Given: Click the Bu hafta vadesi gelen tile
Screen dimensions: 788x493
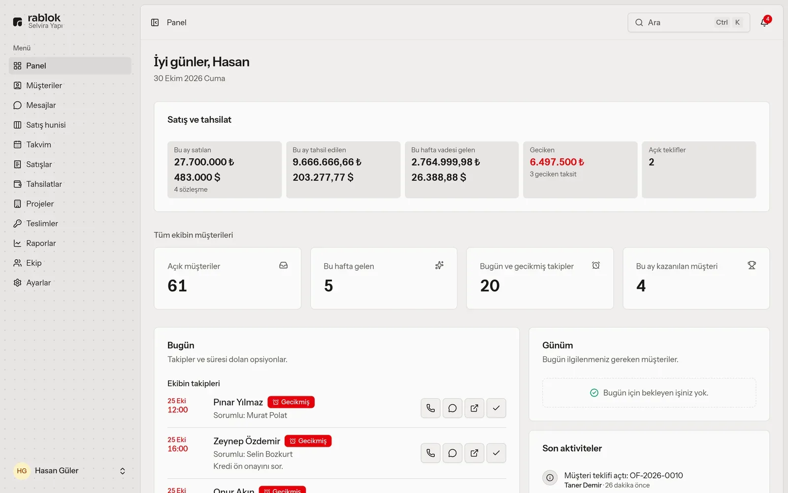Looking at the screenshot, I should [461, 170].
